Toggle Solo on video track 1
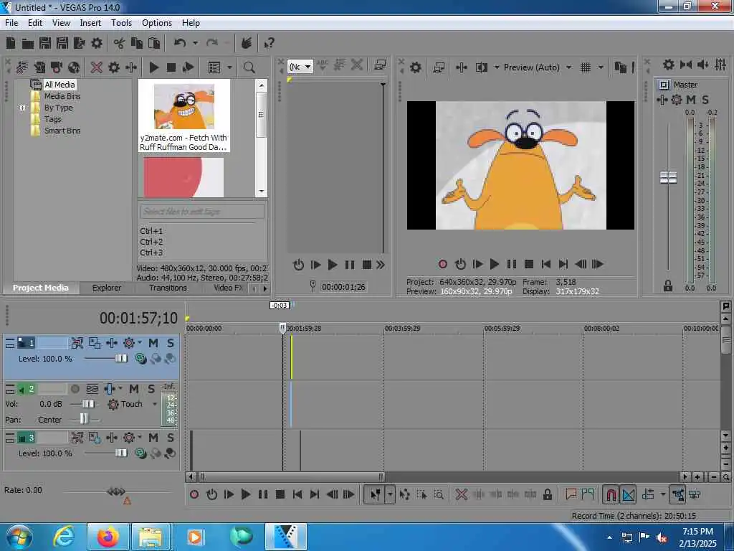734x551 pixels. (x=171, y=343)
